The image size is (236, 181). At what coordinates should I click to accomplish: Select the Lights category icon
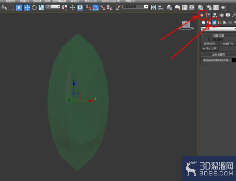tap(214, 22)
